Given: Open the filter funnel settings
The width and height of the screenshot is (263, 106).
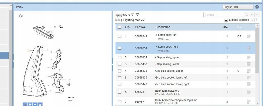Looking at the screenshot, I should click(x=137, y=15).
